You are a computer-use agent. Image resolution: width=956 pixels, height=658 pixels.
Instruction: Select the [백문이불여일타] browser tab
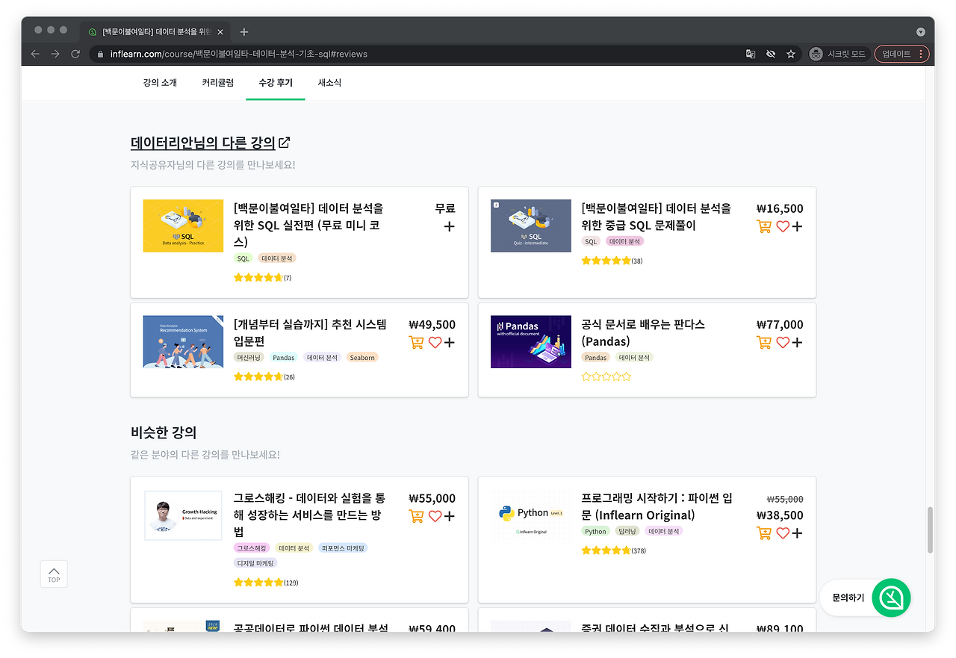(155, 32)
